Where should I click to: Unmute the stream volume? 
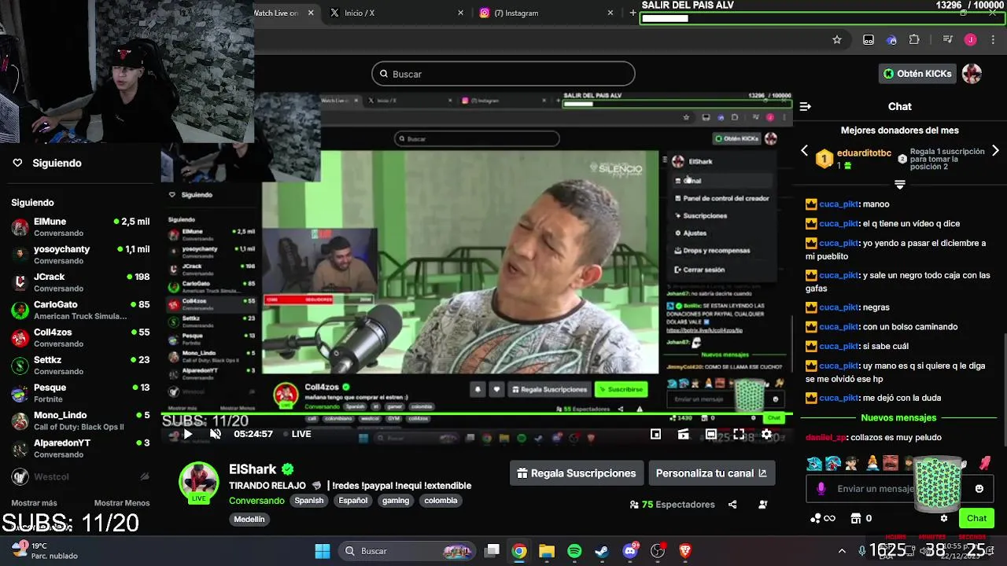pyautogui.click(x=216, y=434)
